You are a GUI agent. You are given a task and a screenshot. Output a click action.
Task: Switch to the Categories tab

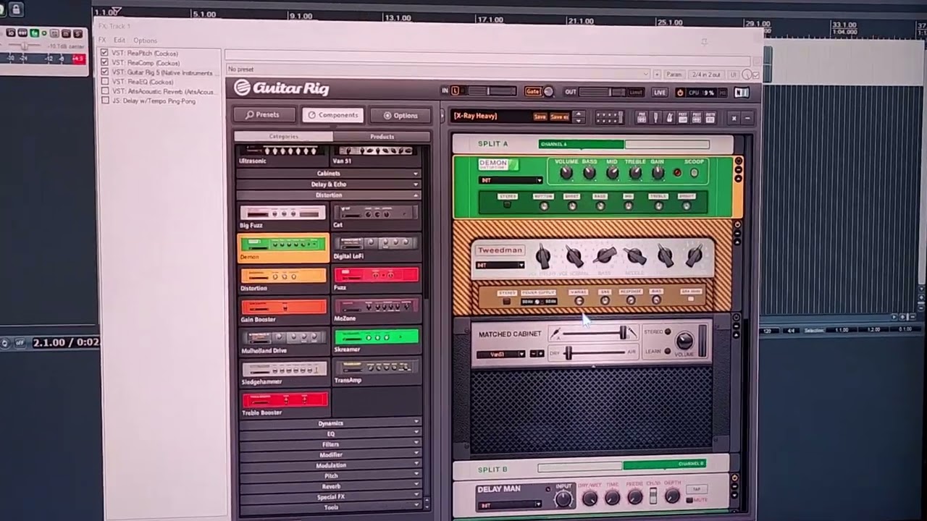pos(283,136)
